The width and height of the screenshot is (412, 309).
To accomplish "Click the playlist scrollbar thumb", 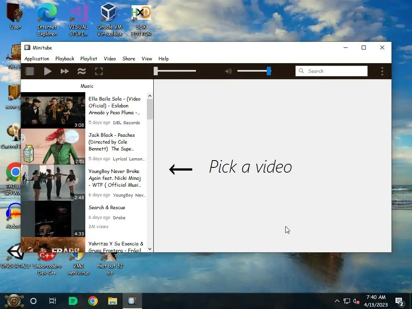I will (150, 109).
